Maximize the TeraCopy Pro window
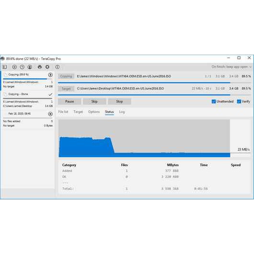254x254 pixels. tap(239, 58)
